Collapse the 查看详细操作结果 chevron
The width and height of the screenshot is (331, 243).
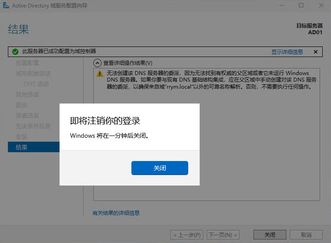tap(98, 63)
